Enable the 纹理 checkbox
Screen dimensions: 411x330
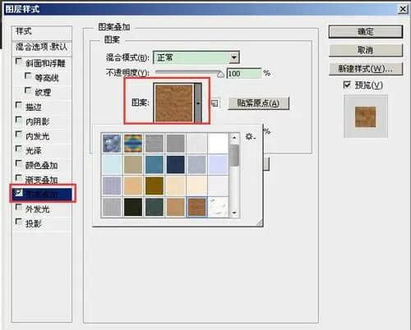tap(28, 90)
